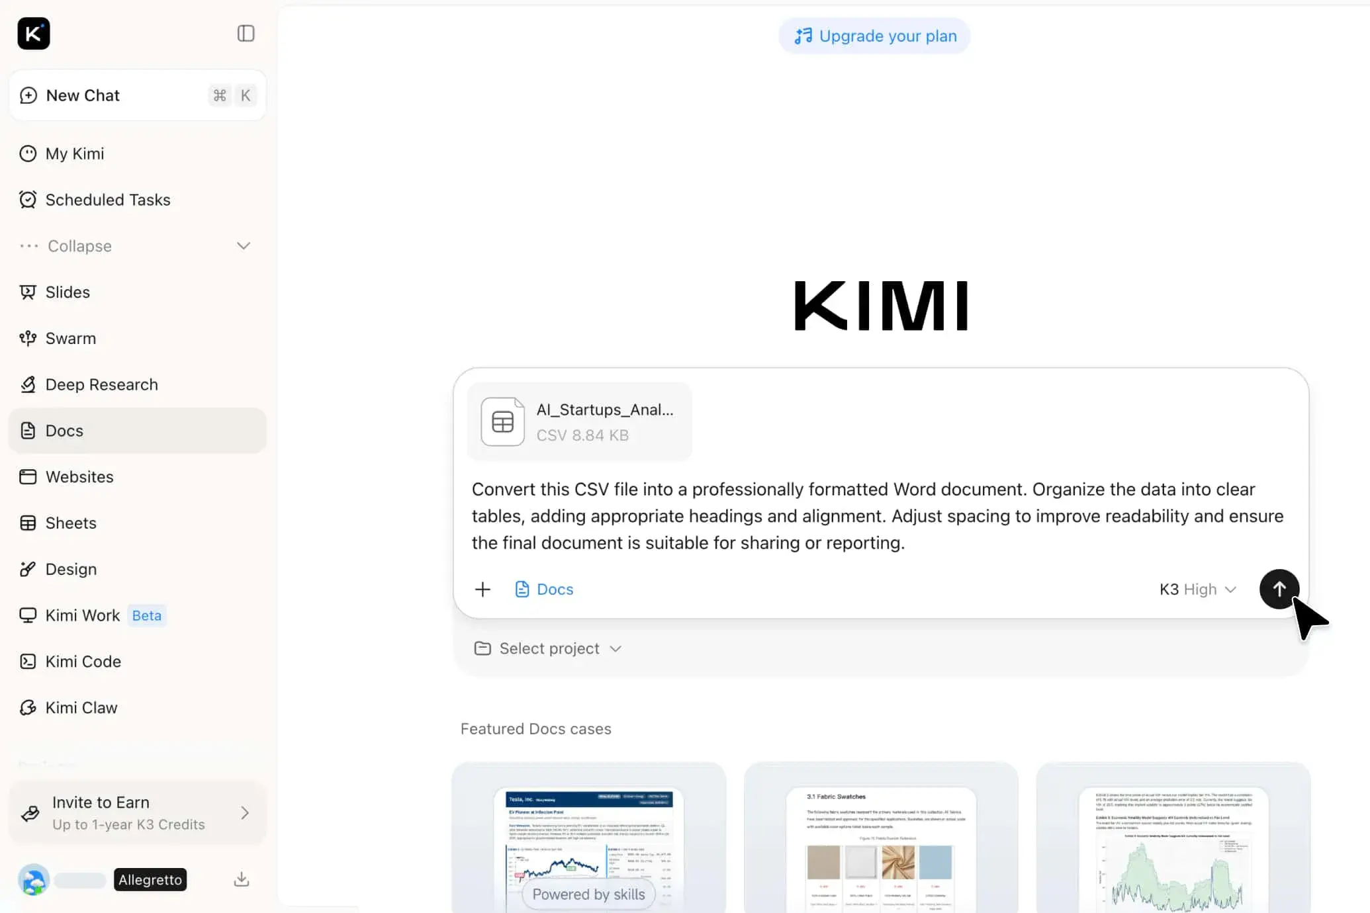
Task: Open My Kimi page
Action: 138,153
